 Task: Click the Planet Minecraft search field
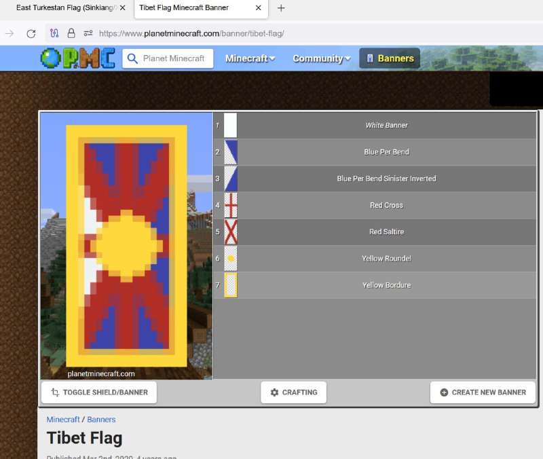174,58
